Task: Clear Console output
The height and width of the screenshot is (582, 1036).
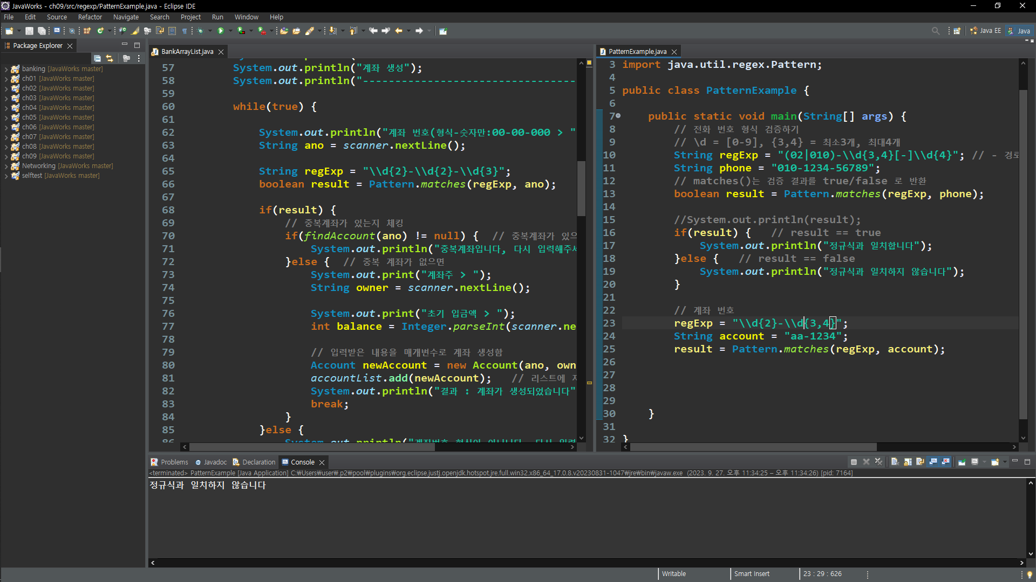Action: (x=894, y=462)
